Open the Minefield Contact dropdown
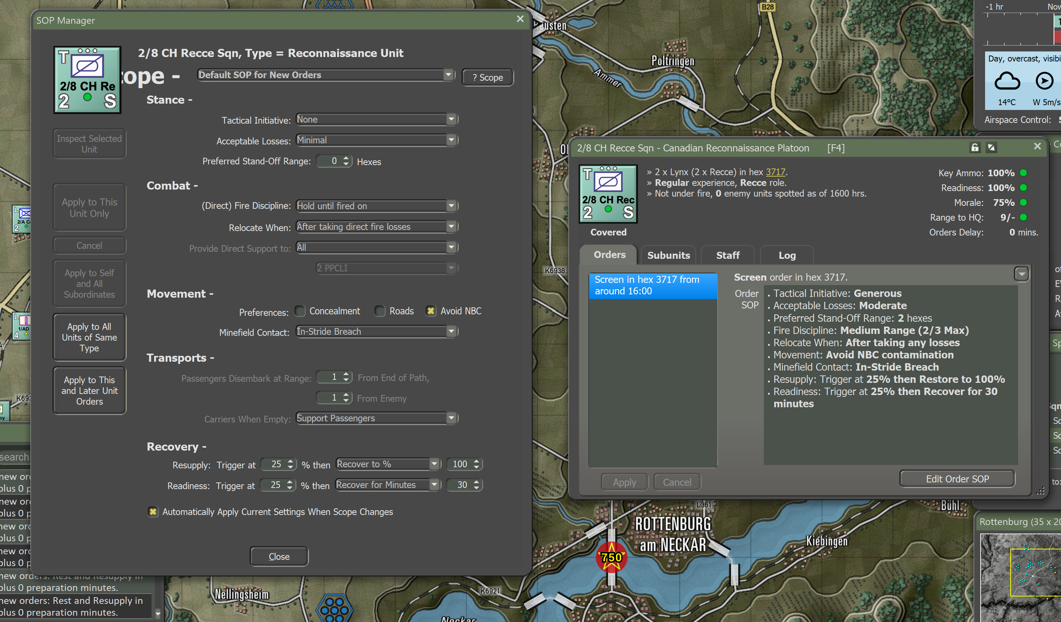The image size is (1061, 622). point(377,332)
